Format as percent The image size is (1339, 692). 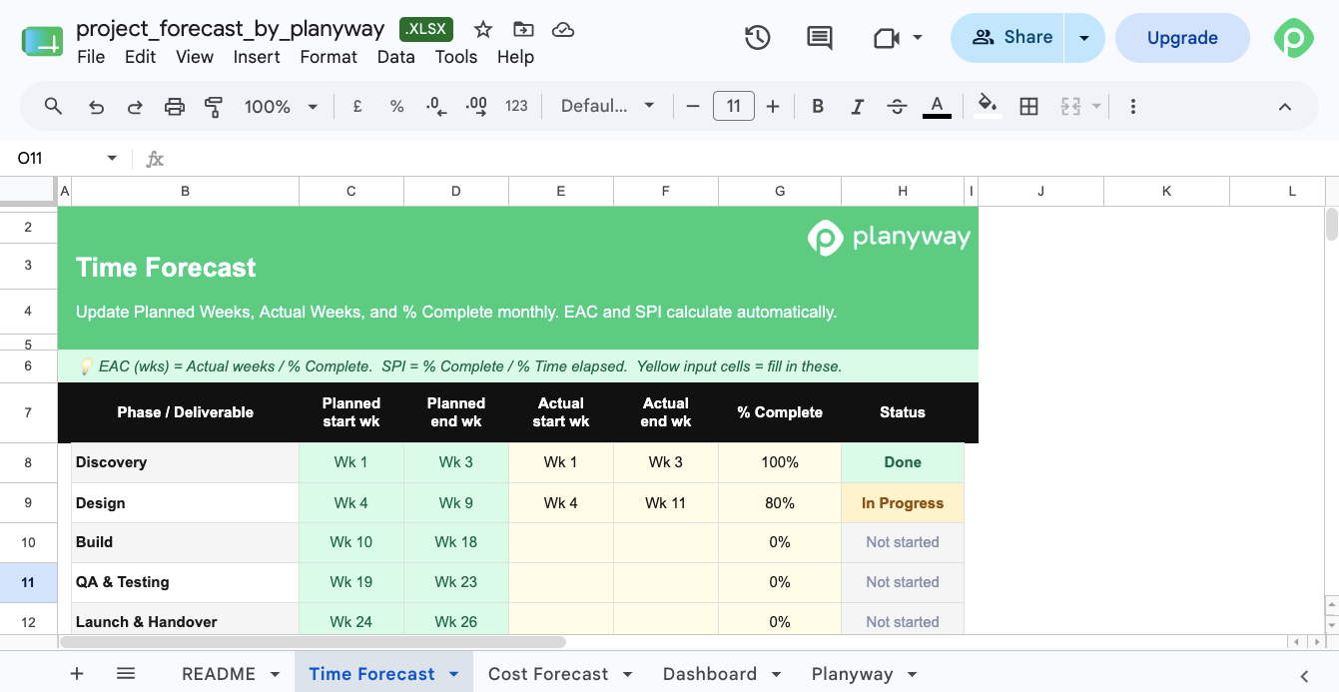(x=396, y=106)
